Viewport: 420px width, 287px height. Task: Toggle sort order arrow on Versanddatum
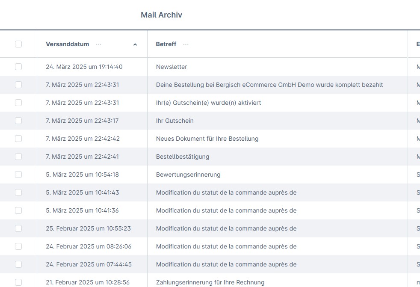135,44
